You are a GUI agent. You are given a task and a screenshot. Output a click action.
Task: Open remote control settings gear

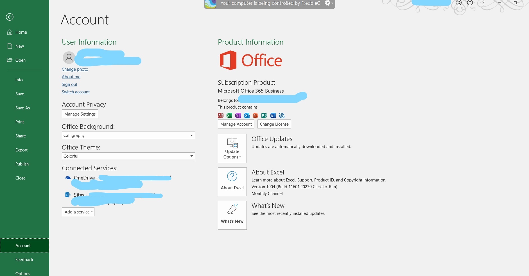click(329, 3)
